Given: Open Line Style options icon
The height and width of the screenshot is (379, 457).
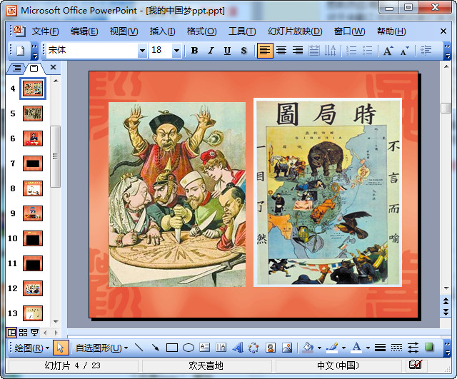Looking at the screenshot, I should [380, 348].
